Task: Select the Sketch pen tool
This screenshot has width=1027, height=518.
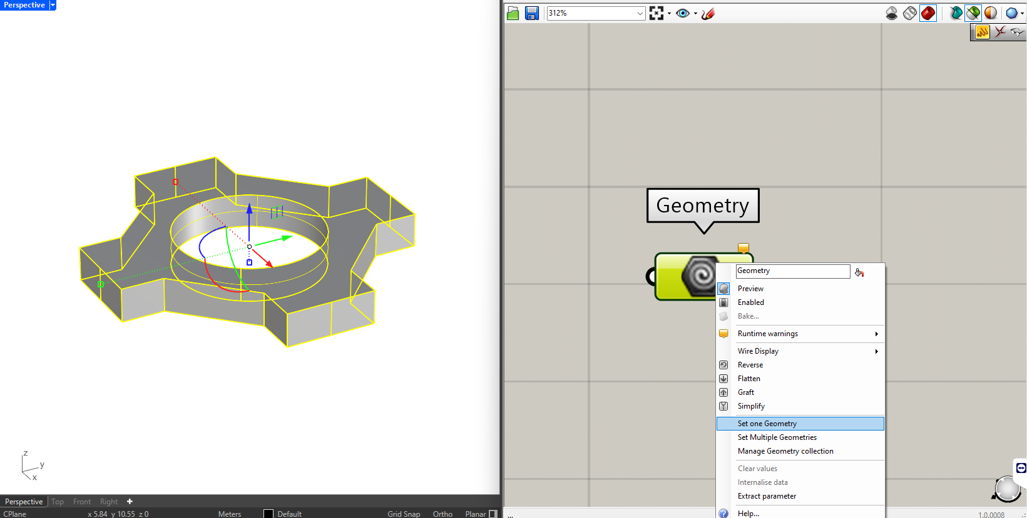Action: pos(708,13)
